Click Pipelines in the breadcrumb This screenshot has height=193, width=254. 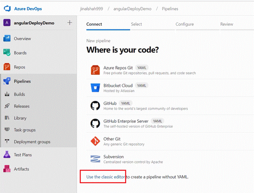tap(170, 9)
